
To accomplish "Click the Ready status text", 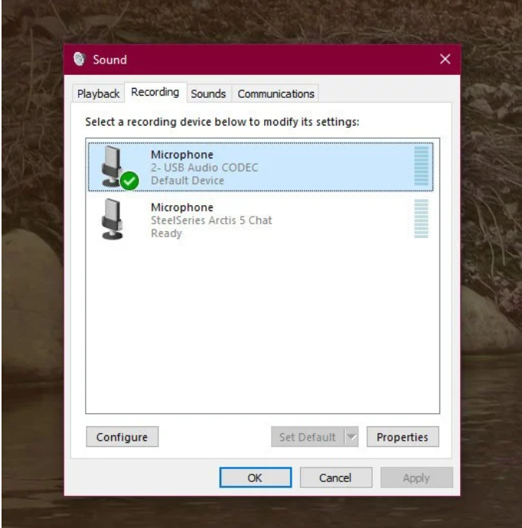I will (166, 233).
